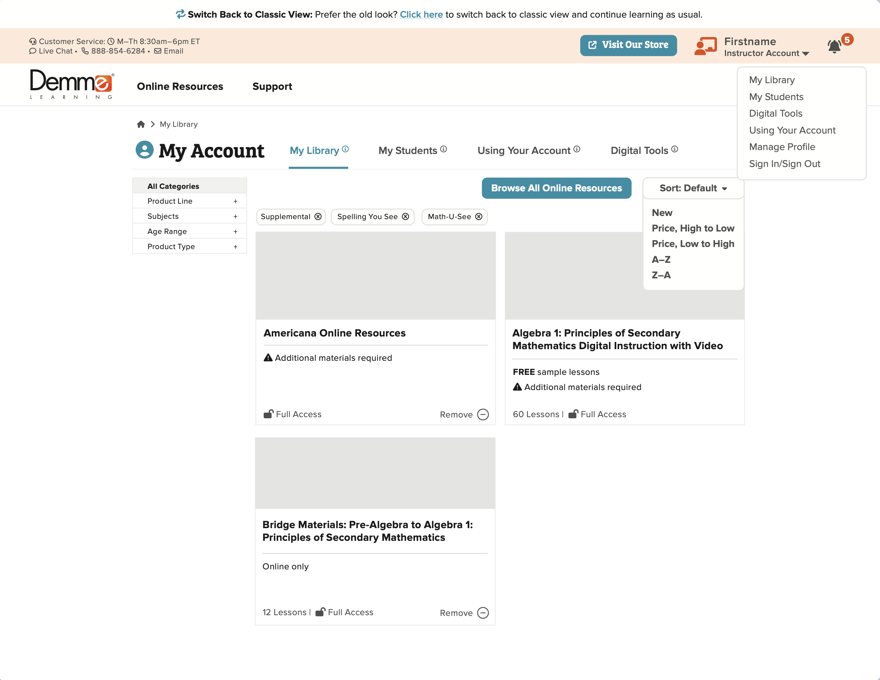Expand the Age Range category
The image size is (880, 680).
click(189, 231)
